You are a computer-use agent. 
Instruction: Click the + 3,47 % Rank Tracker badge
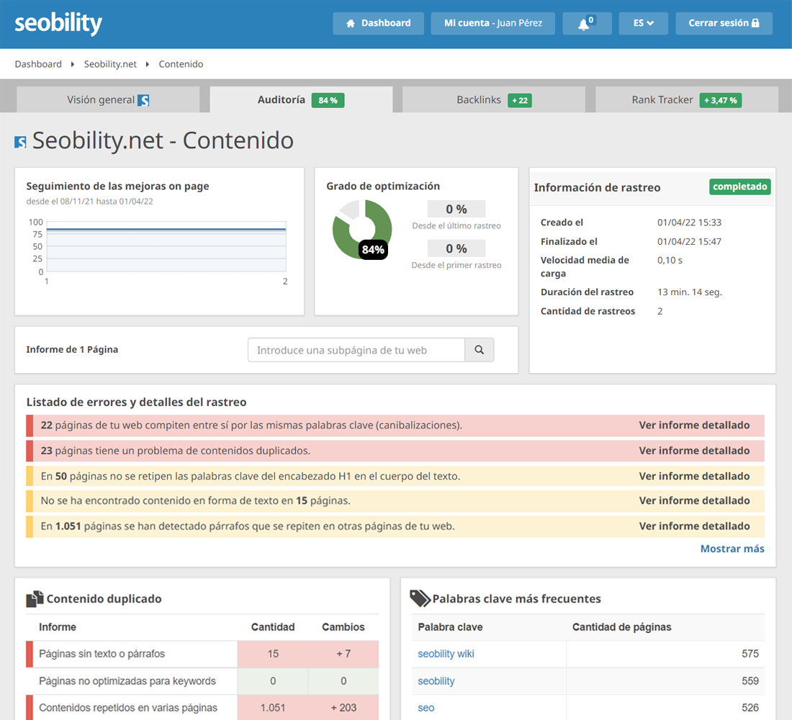pos(720,101)
